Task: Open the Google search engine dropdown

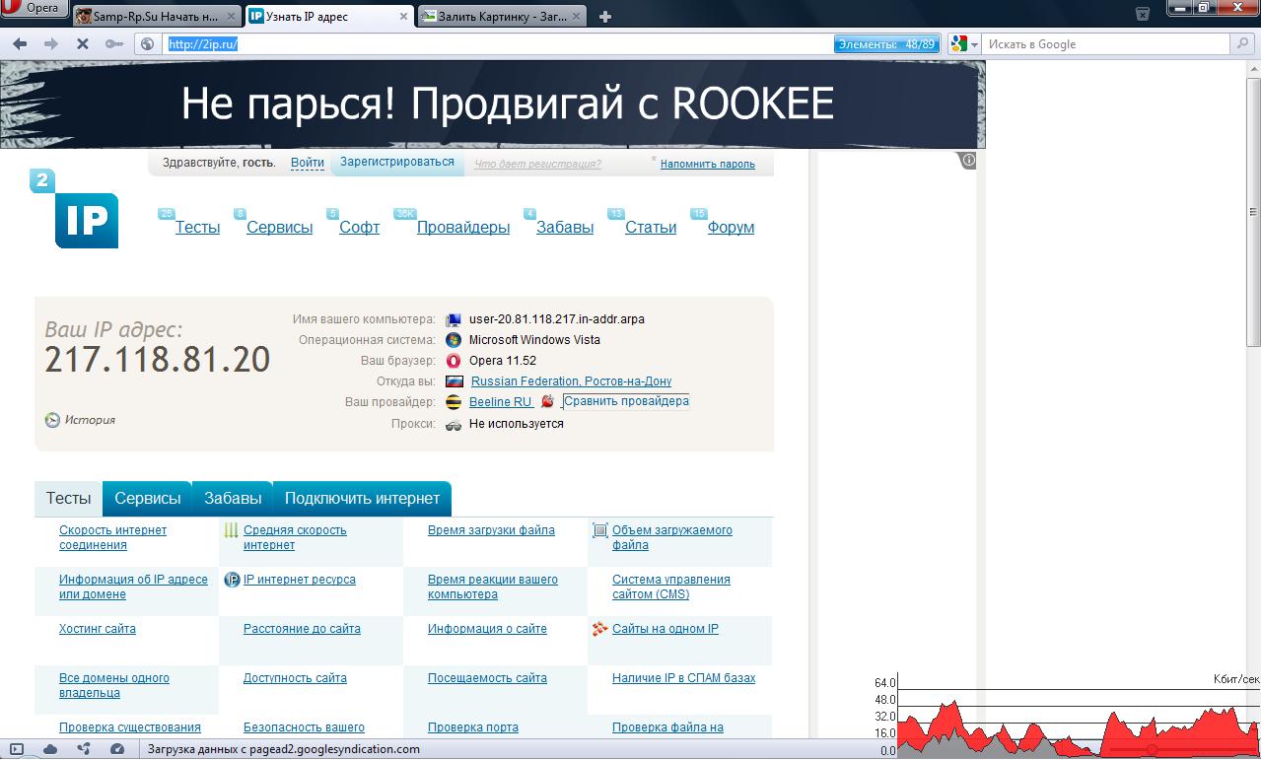Action: 964,44
